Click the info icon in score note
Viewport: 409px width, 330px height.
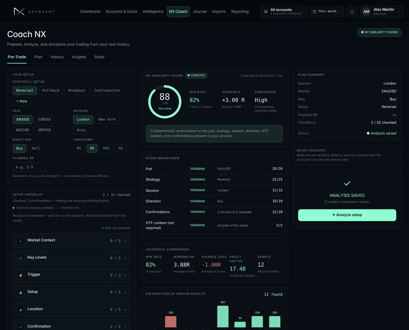tap(151, 131)
